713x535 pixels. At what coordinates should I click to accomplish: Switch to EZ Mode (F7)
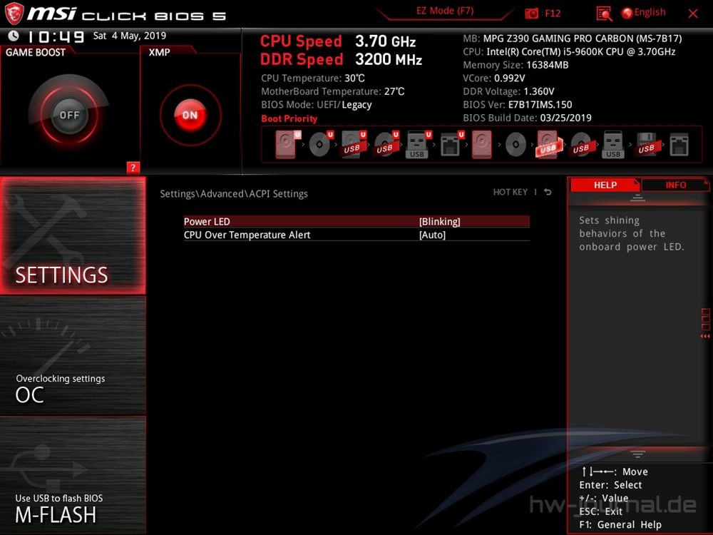point(445,11)
